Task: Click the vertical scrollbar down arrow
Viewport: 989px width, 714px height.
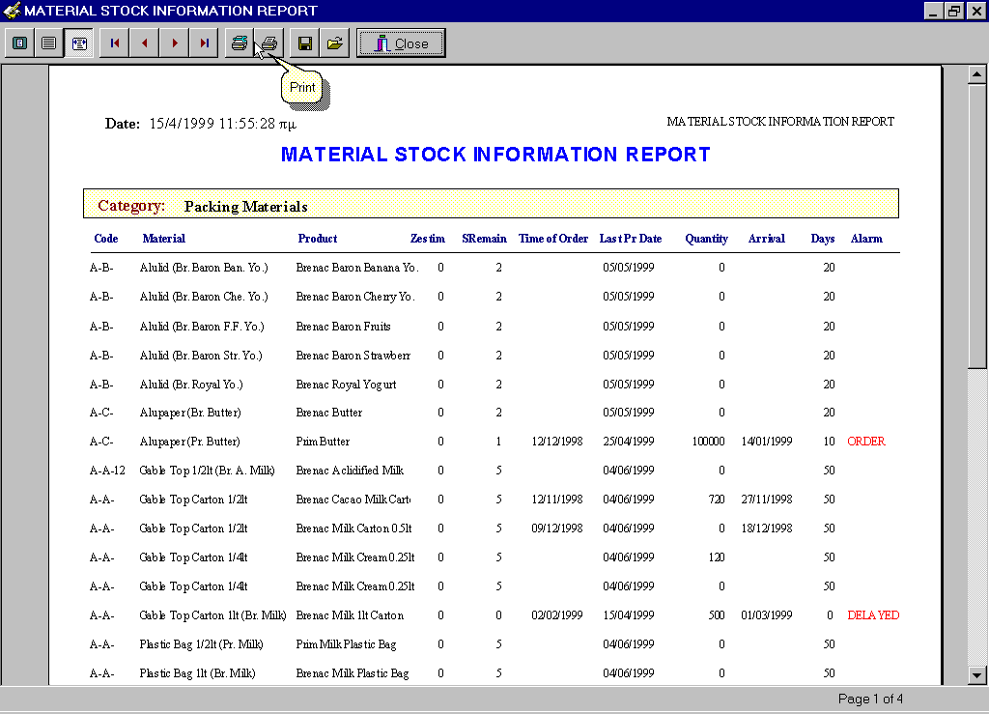Action: (977, 675)
